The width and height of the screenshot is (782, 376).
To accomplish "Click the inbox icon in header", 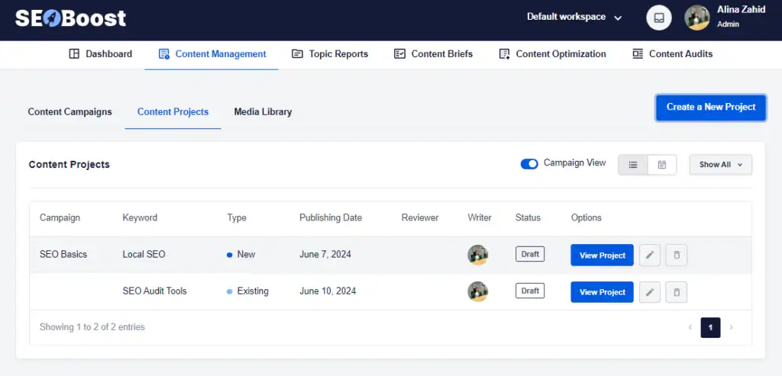I will coord(659,18).
